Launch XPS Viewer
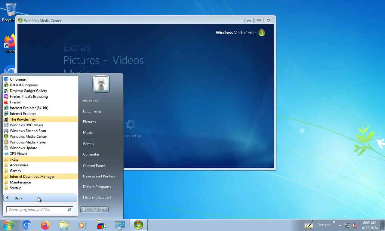 [40, 154]
